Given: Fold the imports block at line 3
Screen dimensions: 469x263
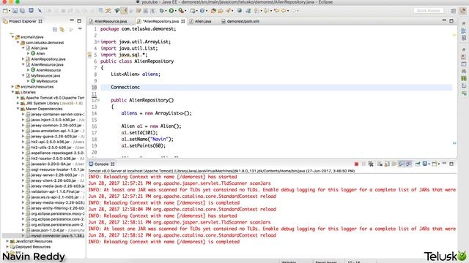Looking at the screenshot, I should [98, 42].
